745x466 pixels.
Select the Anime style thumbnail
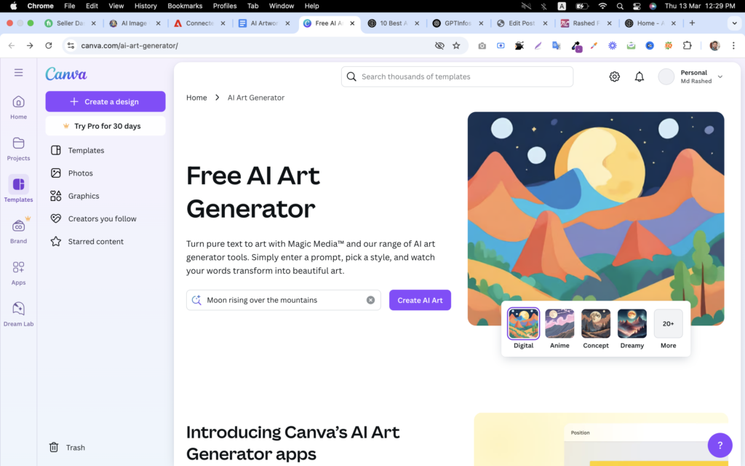click(x=559, y=323)
